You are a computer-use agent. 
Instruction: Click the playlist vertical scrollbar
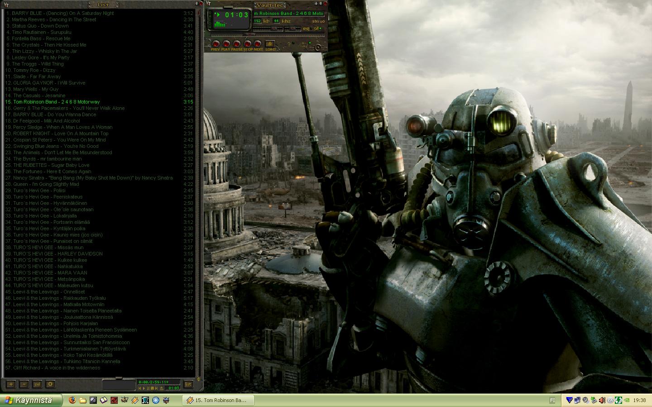(198, 192)
